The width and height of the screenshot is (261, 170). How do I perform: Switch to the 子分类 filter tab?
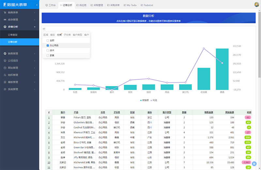point(67,35)
